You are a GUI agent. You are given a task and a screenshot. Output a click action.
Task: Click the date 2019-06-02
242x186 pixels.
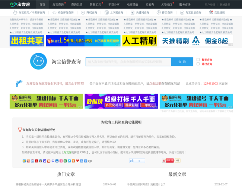point(109,184)
